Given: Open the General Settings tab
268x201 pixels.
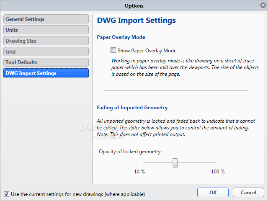Looking at the screenshot, I should pos(46,19).
